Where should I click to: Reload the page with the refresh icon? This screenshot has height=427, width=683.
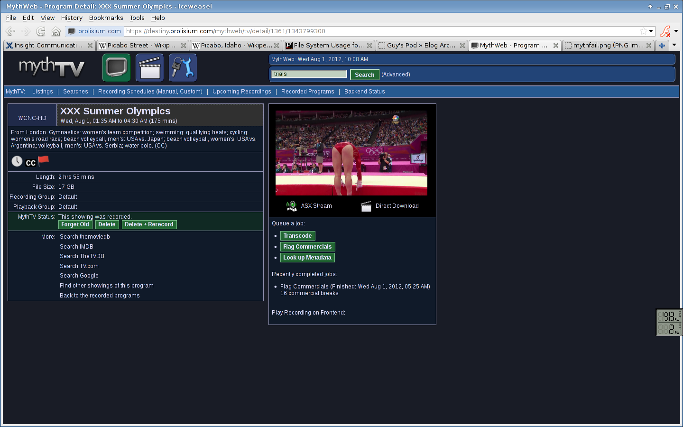tap(41, 31)
